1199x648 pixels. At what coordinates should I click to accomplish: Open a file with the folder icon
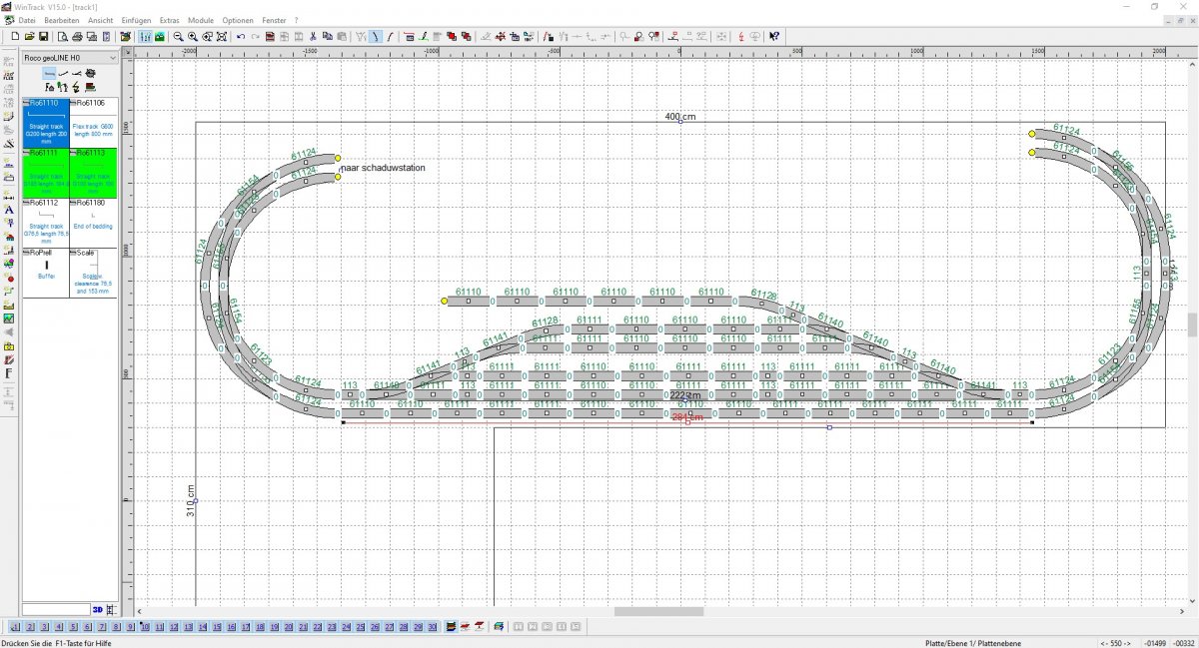tap(29, 37)
